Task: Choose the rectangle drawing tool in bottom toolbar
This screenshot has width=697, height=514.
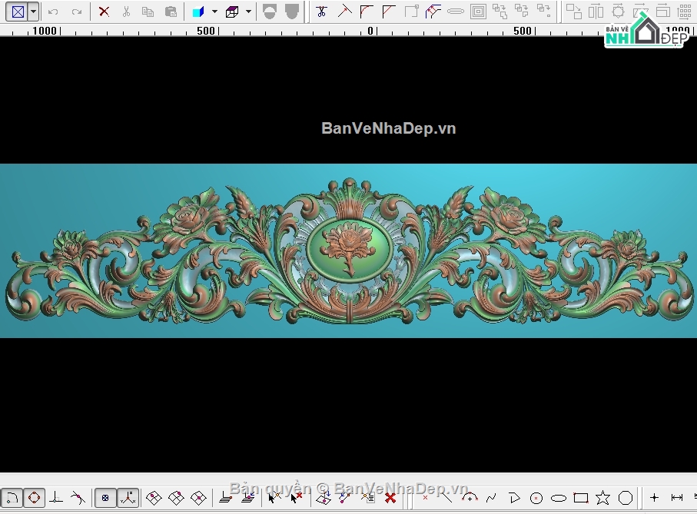Action: point(581,498)
